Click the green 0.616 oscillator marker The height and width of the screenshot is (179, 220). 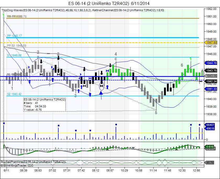[210, 147]
